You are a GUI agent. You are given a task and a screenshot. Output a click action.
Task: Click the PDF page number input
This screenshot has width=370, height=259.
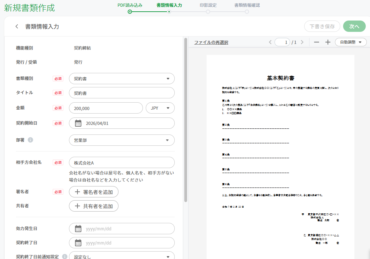click(282, 42)
